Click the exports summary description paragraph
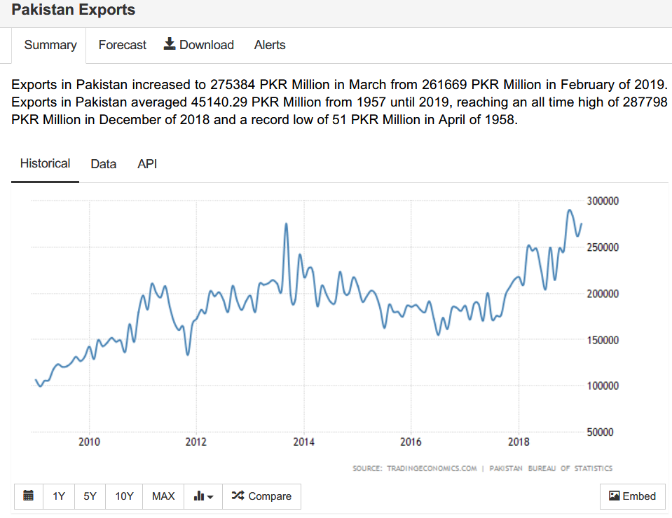Image resolution: width=672 pixels, height=518 pixels. 339,102
